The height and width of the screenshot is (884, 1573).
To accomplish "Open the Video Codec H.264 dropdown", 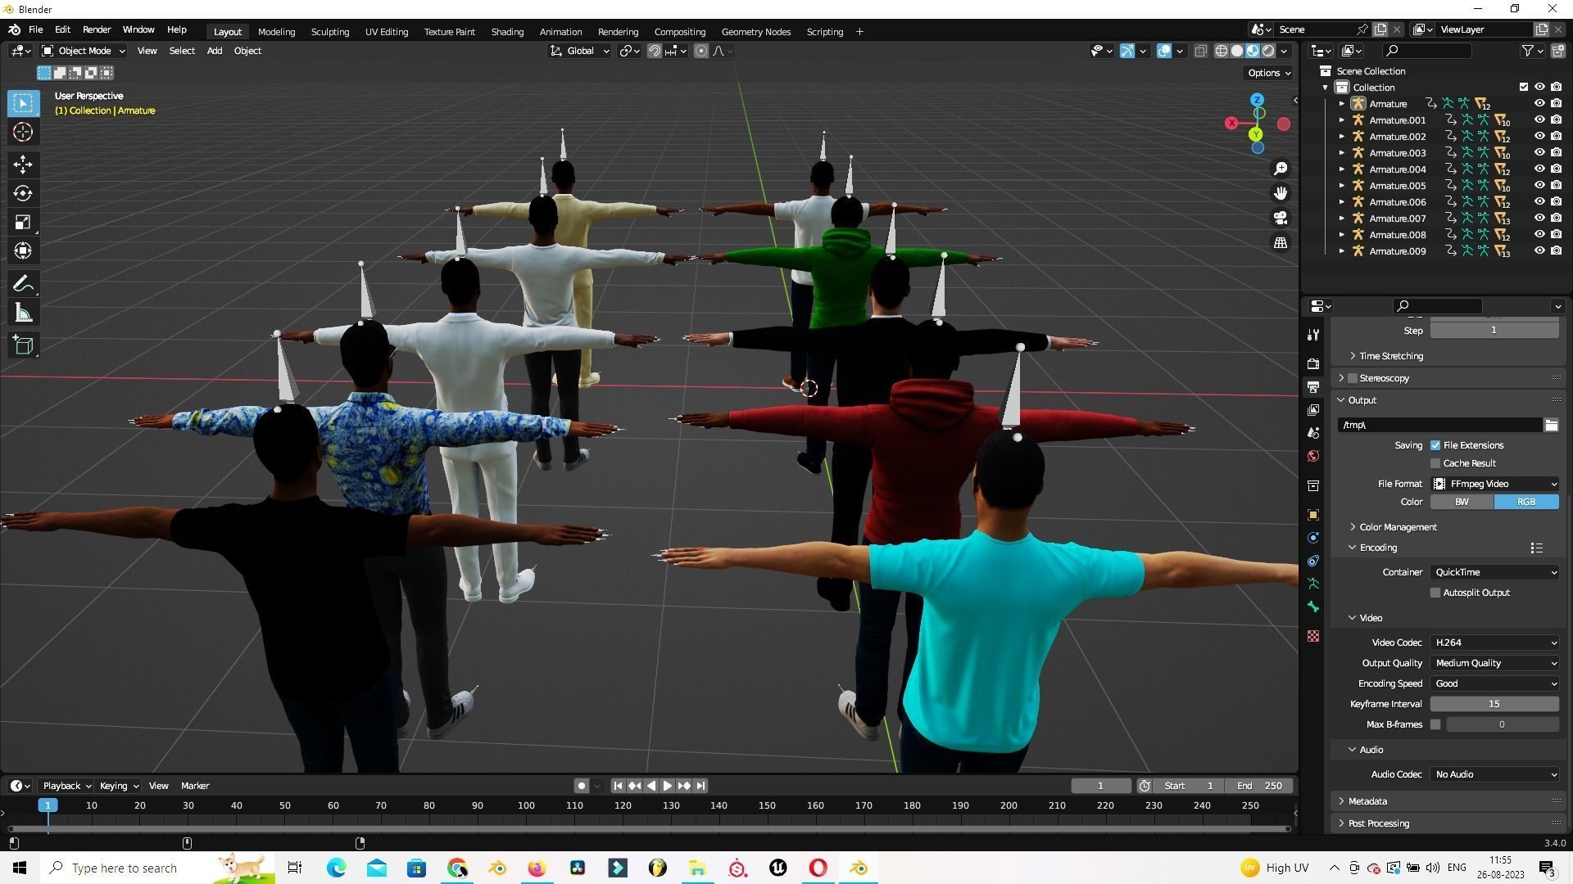I will [x=1494, y=643].
